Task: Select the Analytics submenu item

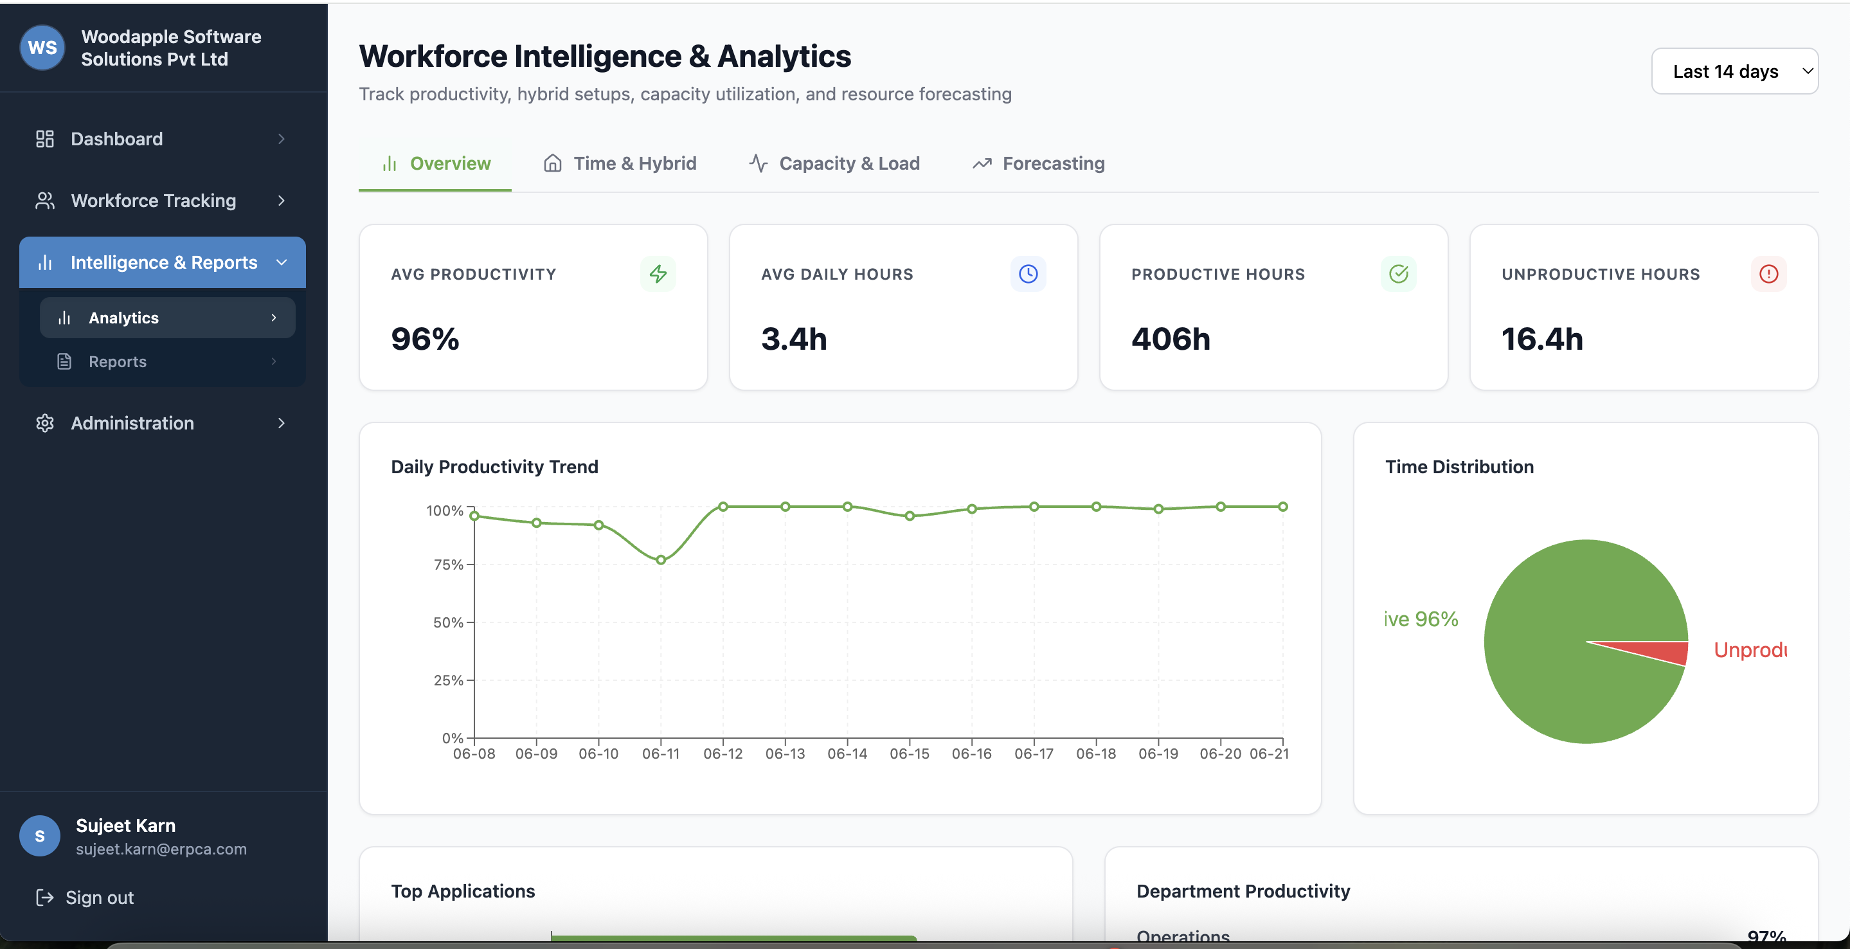Action: pyautogui.click(x=167, y=318)
